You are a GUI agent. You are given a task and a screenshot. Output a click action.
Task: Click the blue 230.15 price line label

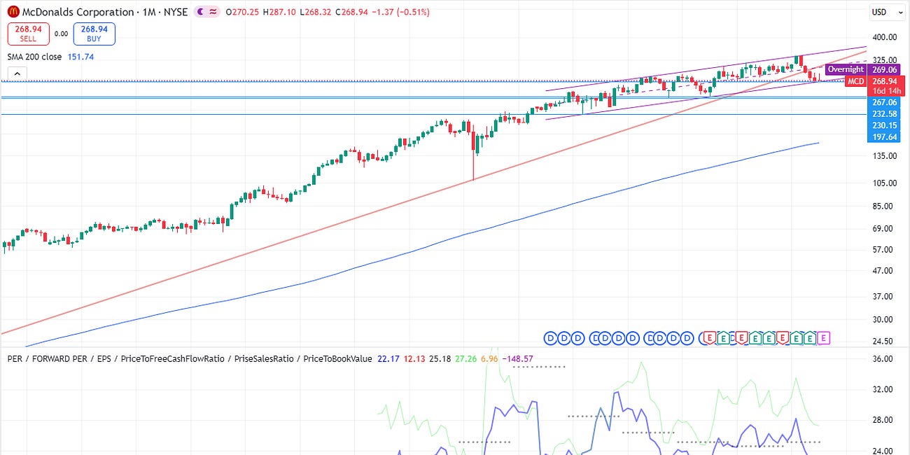[x=885, y=125]
